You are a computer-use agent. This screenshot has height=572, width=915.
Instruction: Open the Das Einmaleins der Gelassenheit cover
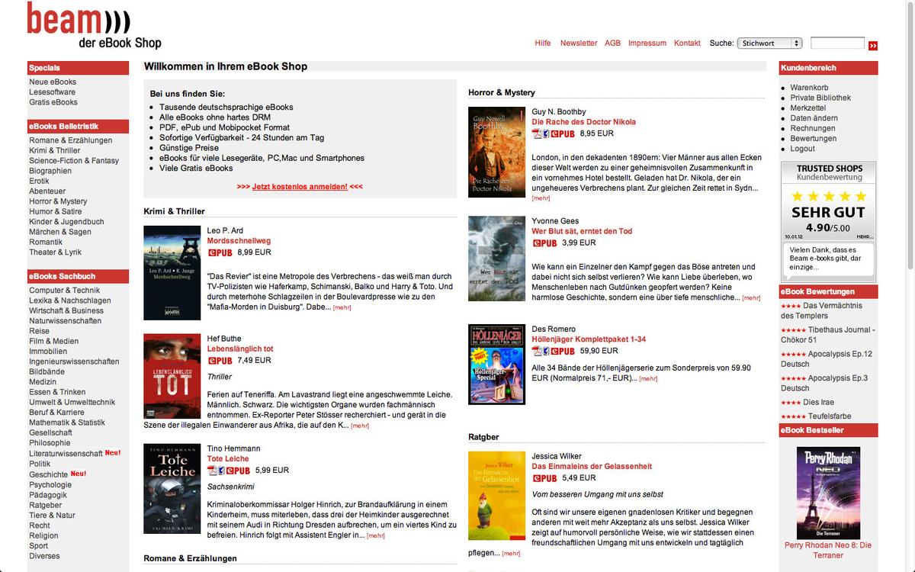coord(497,496)
